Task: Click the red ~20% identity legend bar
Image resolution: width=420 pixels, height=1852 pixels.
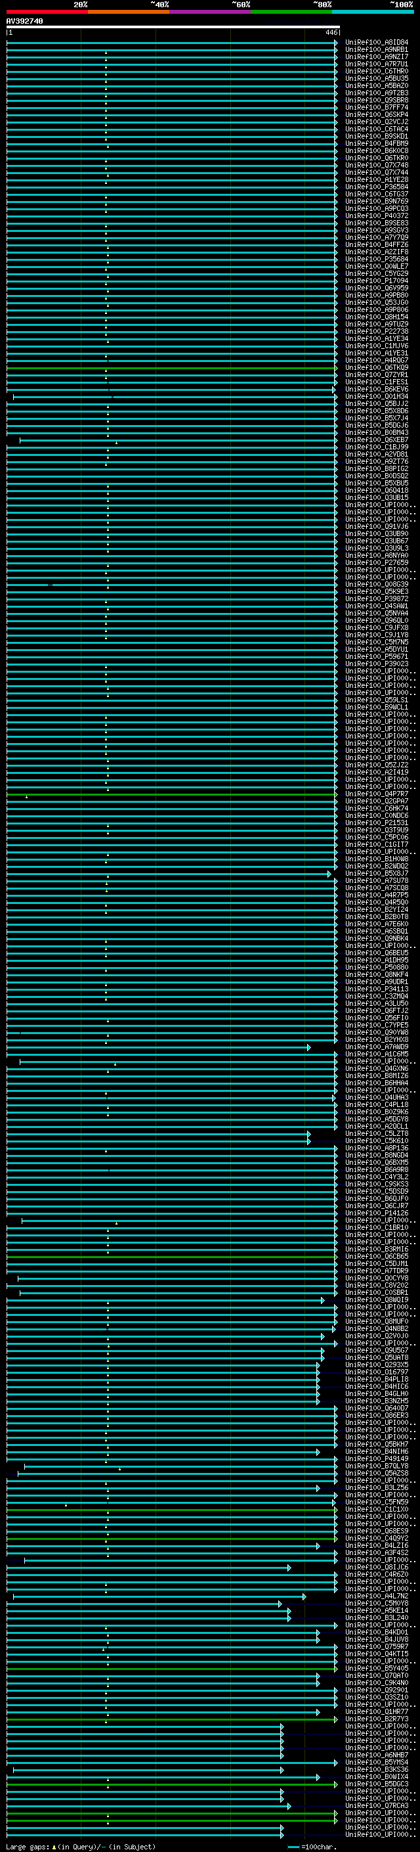Action: click(x=47, y=12)
